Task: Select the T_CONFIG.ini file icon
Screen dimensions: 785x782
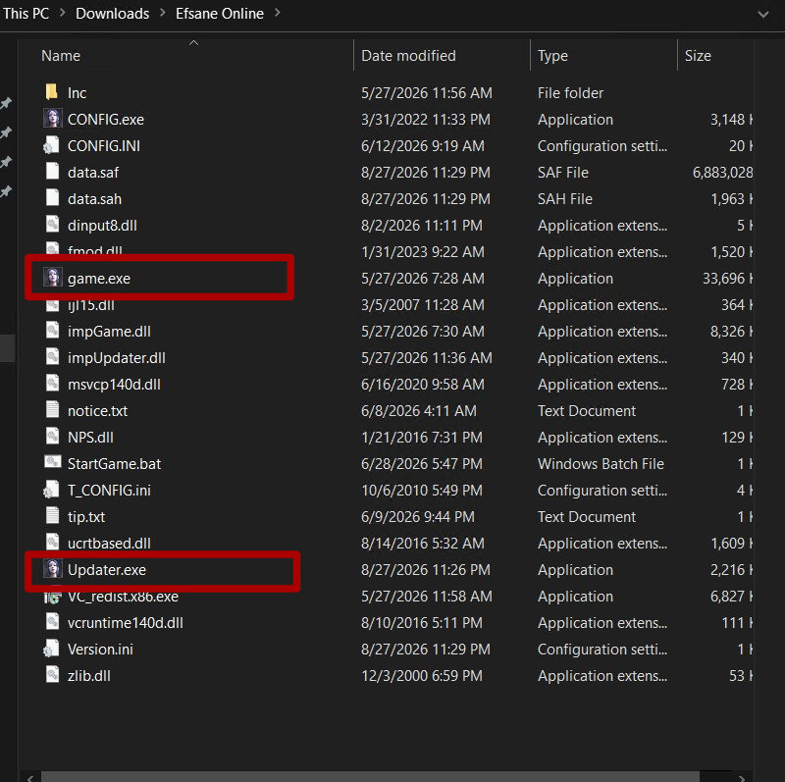Action: [x=52, y=490]
